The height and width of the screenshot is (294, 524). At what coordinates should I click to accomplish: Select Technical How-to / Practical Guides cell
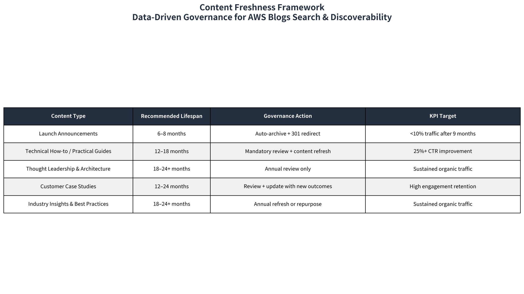point(68,151)
